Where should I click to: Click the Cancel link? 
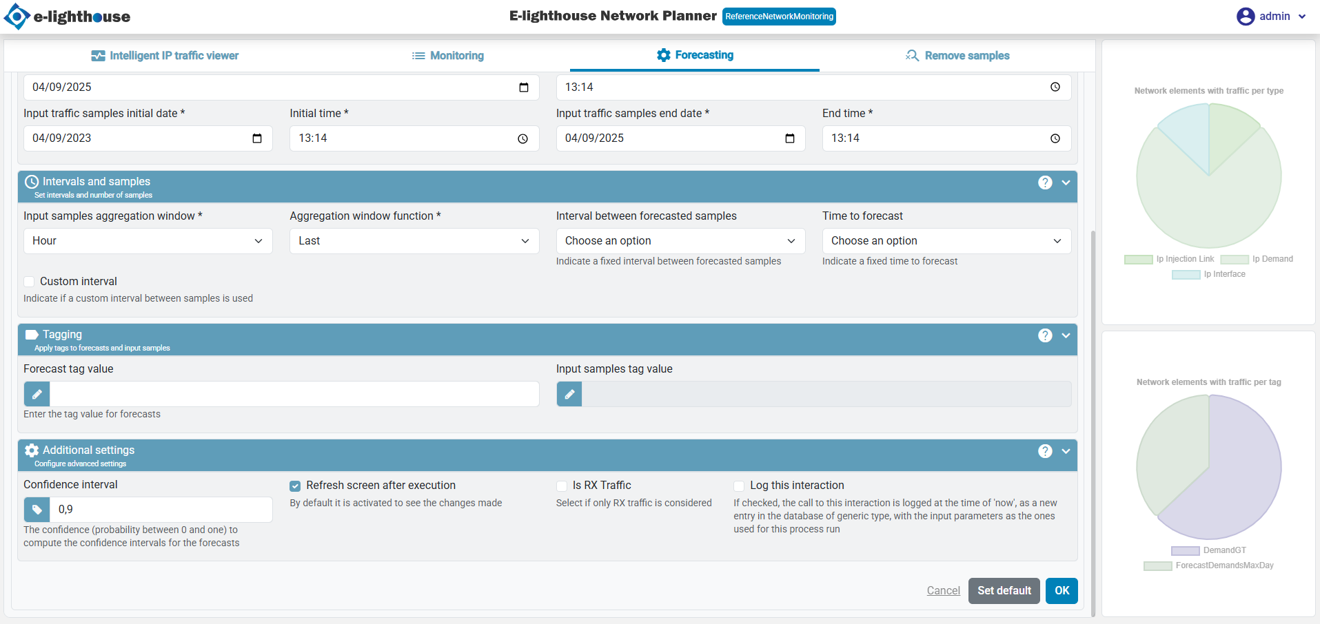click(x=943, y=591)
